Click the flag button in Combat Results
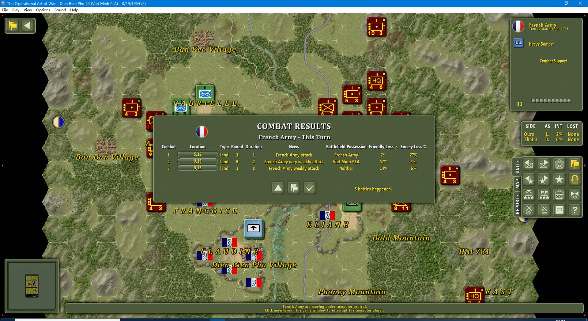588x321 pixels. point(294,188)
